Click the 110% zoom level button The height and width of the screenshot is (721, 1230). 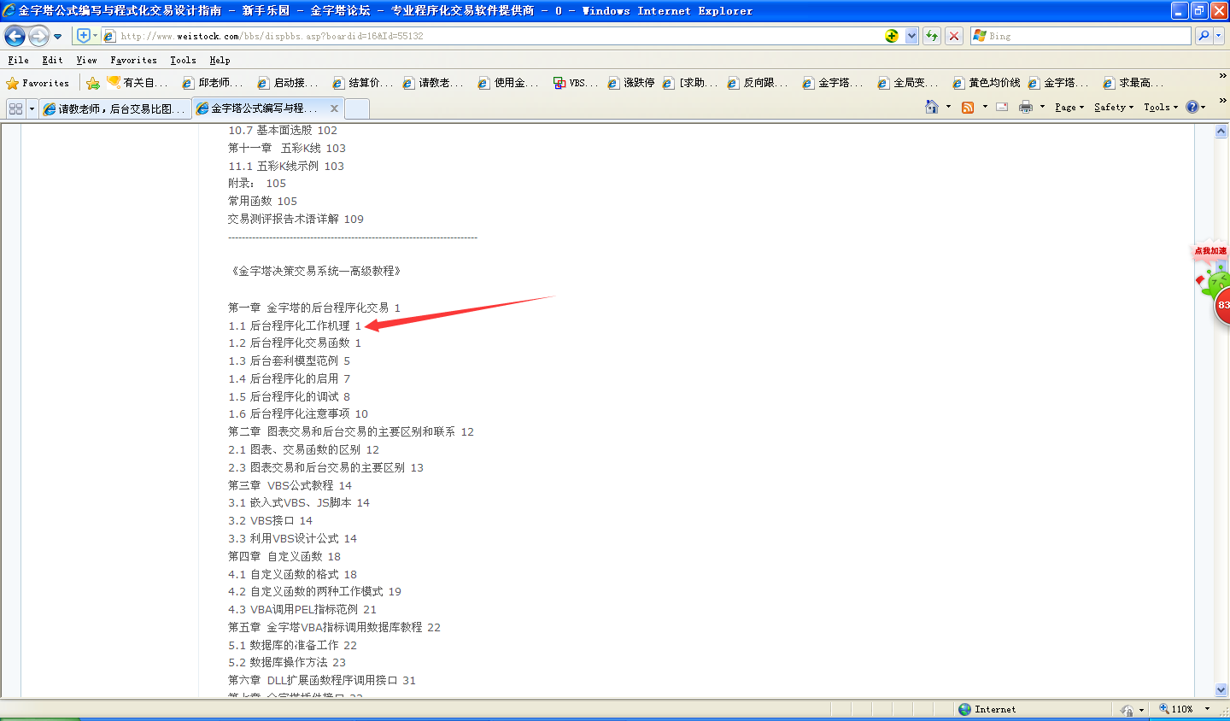tap(1176, 709)
